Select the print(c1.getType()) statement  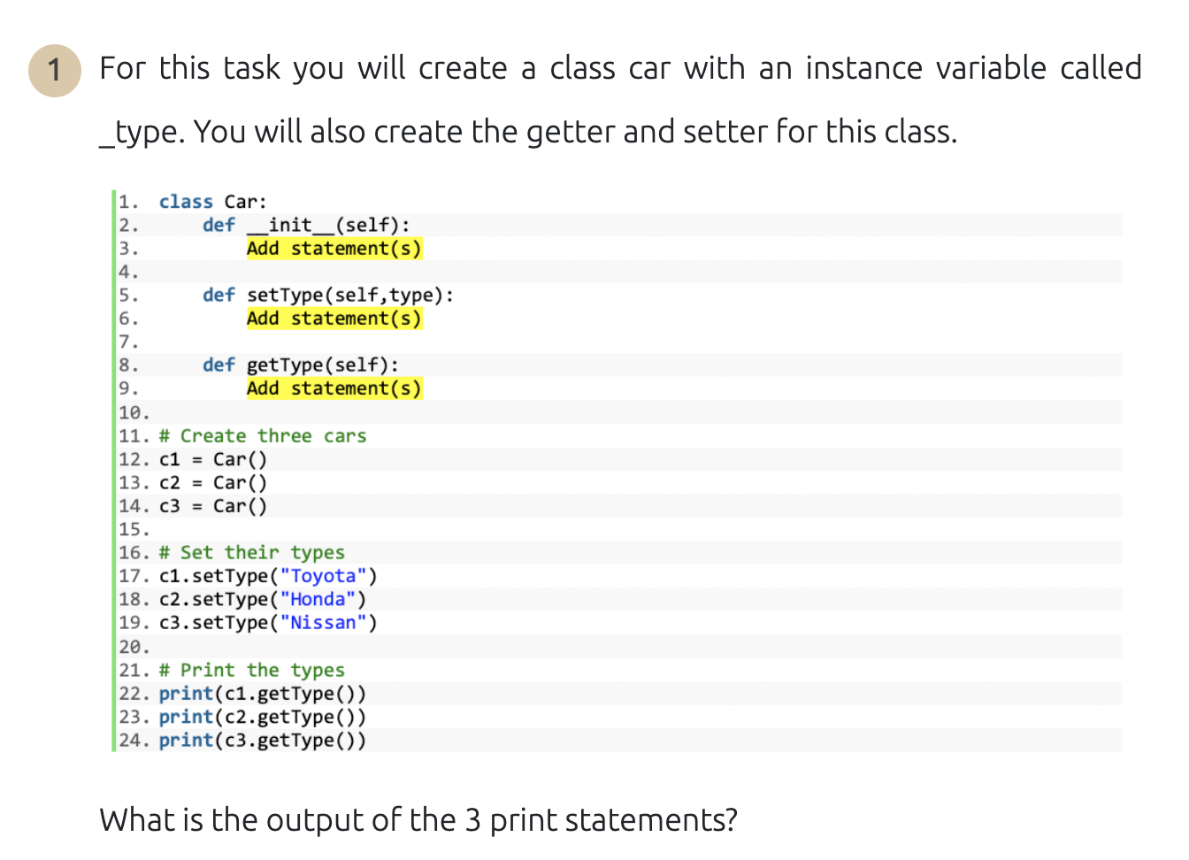pos(262,694)
